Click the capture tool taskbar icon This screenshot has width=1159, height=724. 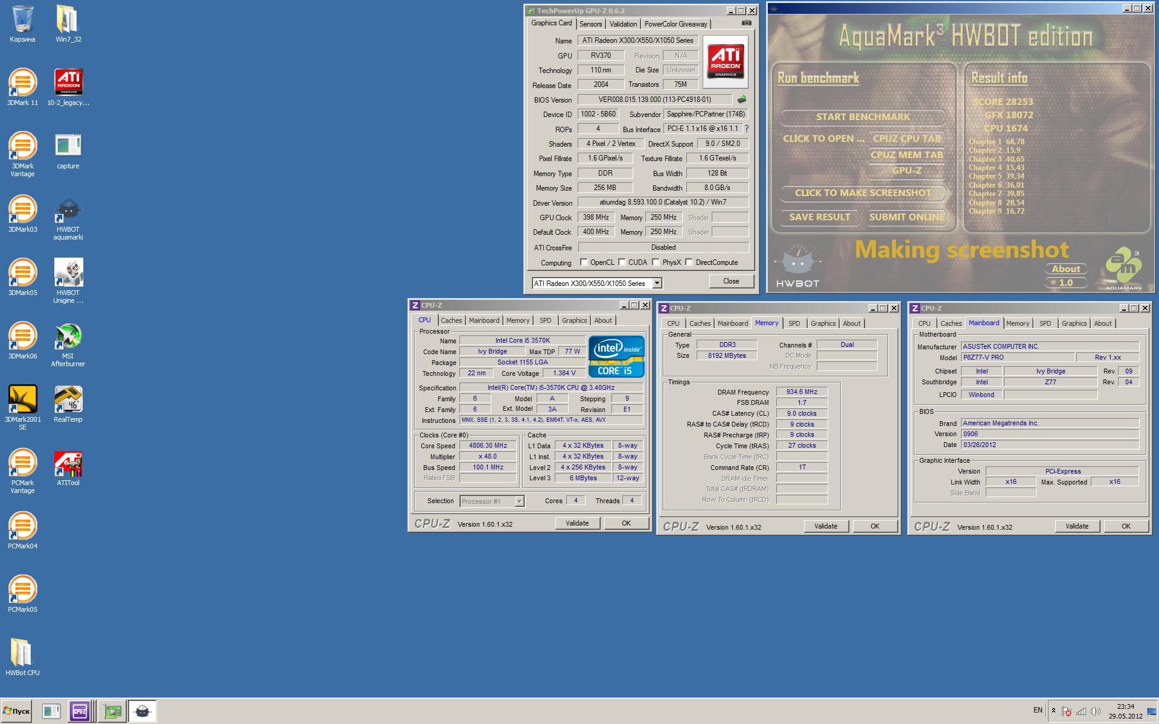pos(51,711)
